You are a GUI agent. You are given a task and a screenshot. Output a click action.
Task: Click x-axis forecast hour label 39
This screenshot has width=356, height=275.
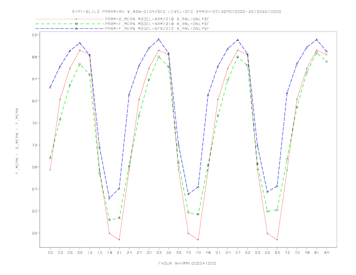coord(178,253)
